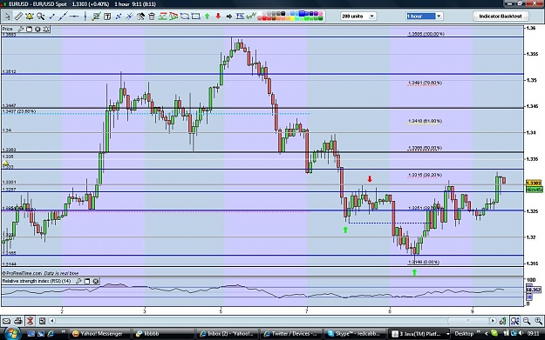Image resolution: width=545 pixels, height=340 pixels.
Task: Place a black right arrow marker
Action: (229, 17)
